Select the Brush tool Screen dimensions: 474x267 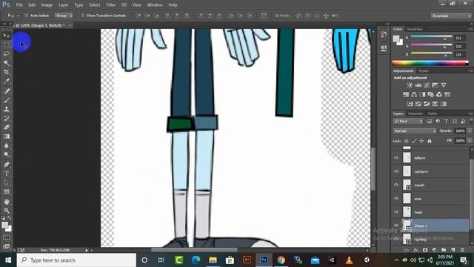click(7, 100)
